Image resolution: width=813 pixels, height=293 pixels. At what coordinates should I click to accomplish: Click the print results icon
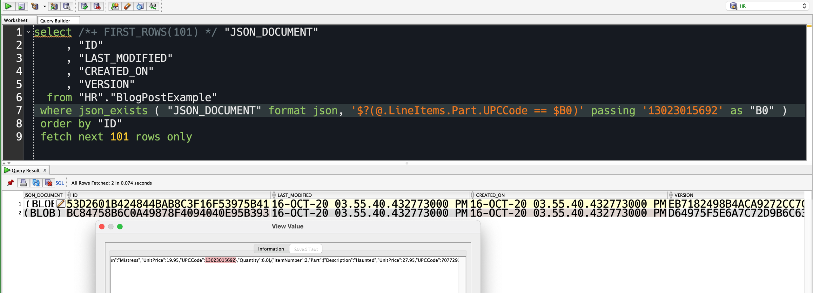[x=23, y=183]
